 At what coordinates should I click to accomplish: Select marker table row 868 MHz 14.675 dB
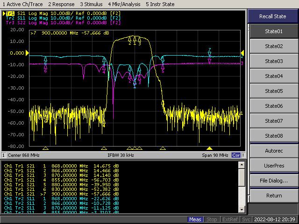(x=61, y=166)
